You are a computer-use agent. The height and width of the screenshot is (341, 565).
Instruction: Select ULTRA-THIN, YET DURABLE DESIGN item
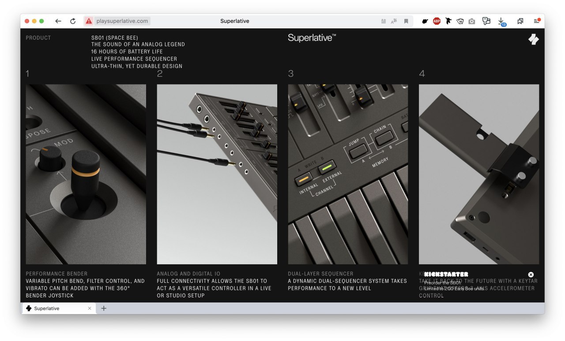(x=137, y=66)
